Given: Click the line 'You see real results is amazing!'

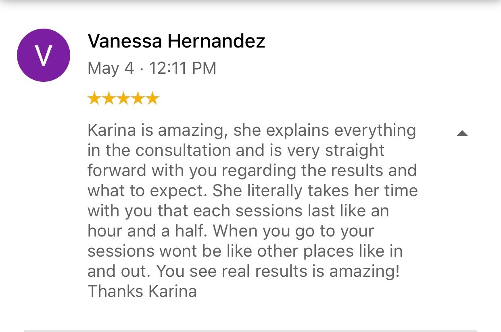Looking at the screenshot, I should point(278,271).
